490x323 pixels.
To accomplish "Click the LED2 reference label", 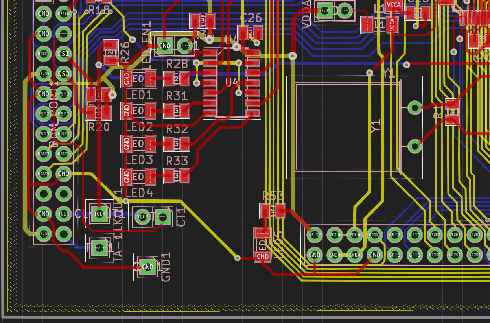I will click(139, 127).
